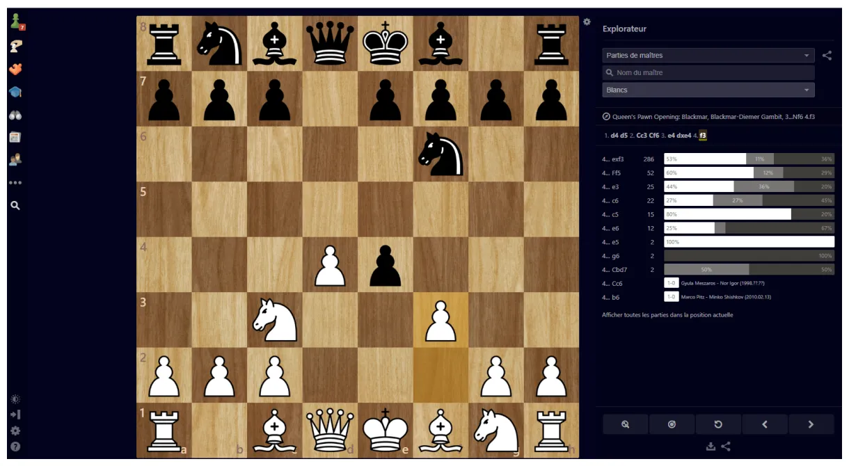Click the puzzle piece learning icon

pyautogui.click(x=15, y=69)
